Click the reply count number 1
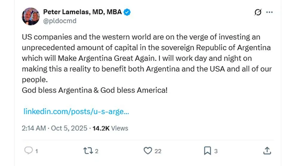Image resolution: width=296 pixels, height=166 pixels. tap(36, 151)
